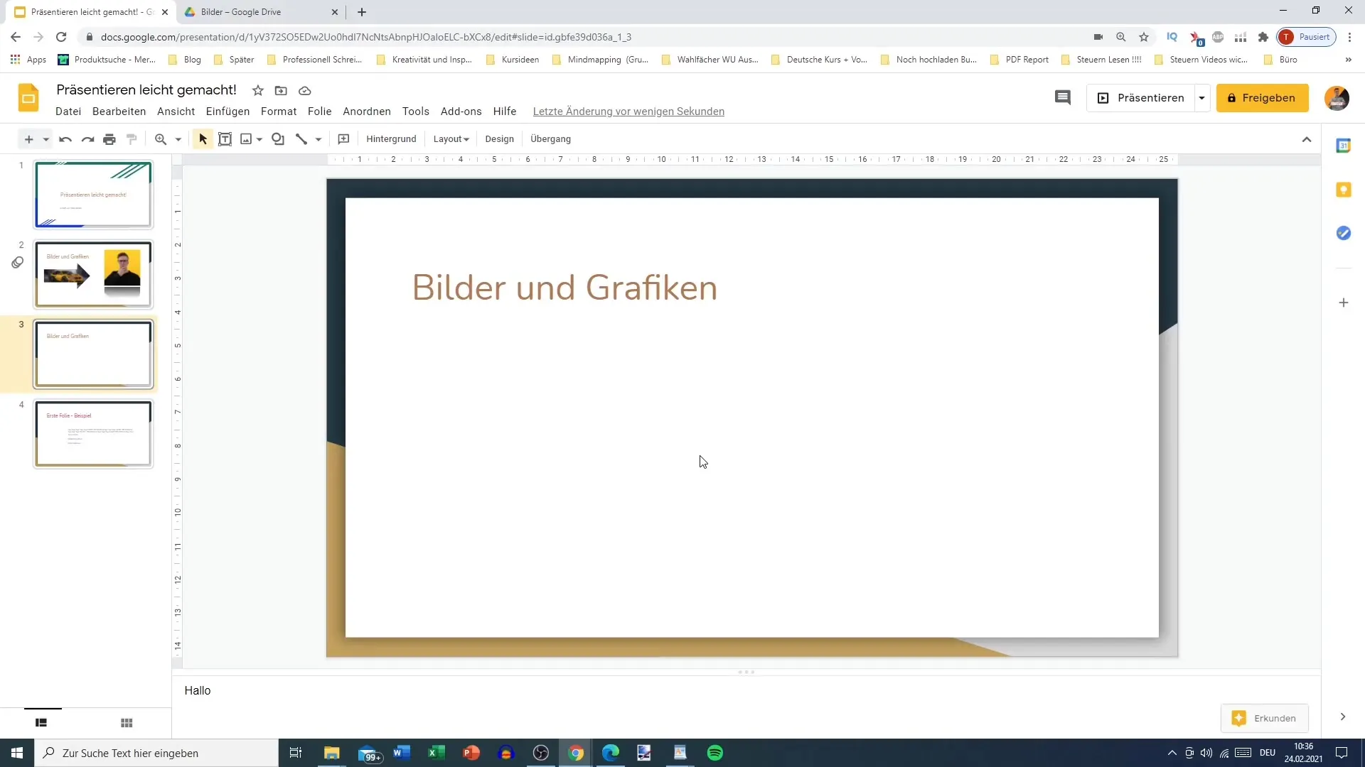1365x767 pixels.
Task: Open the Einfügen menu
Action: [x=227, y=111]
